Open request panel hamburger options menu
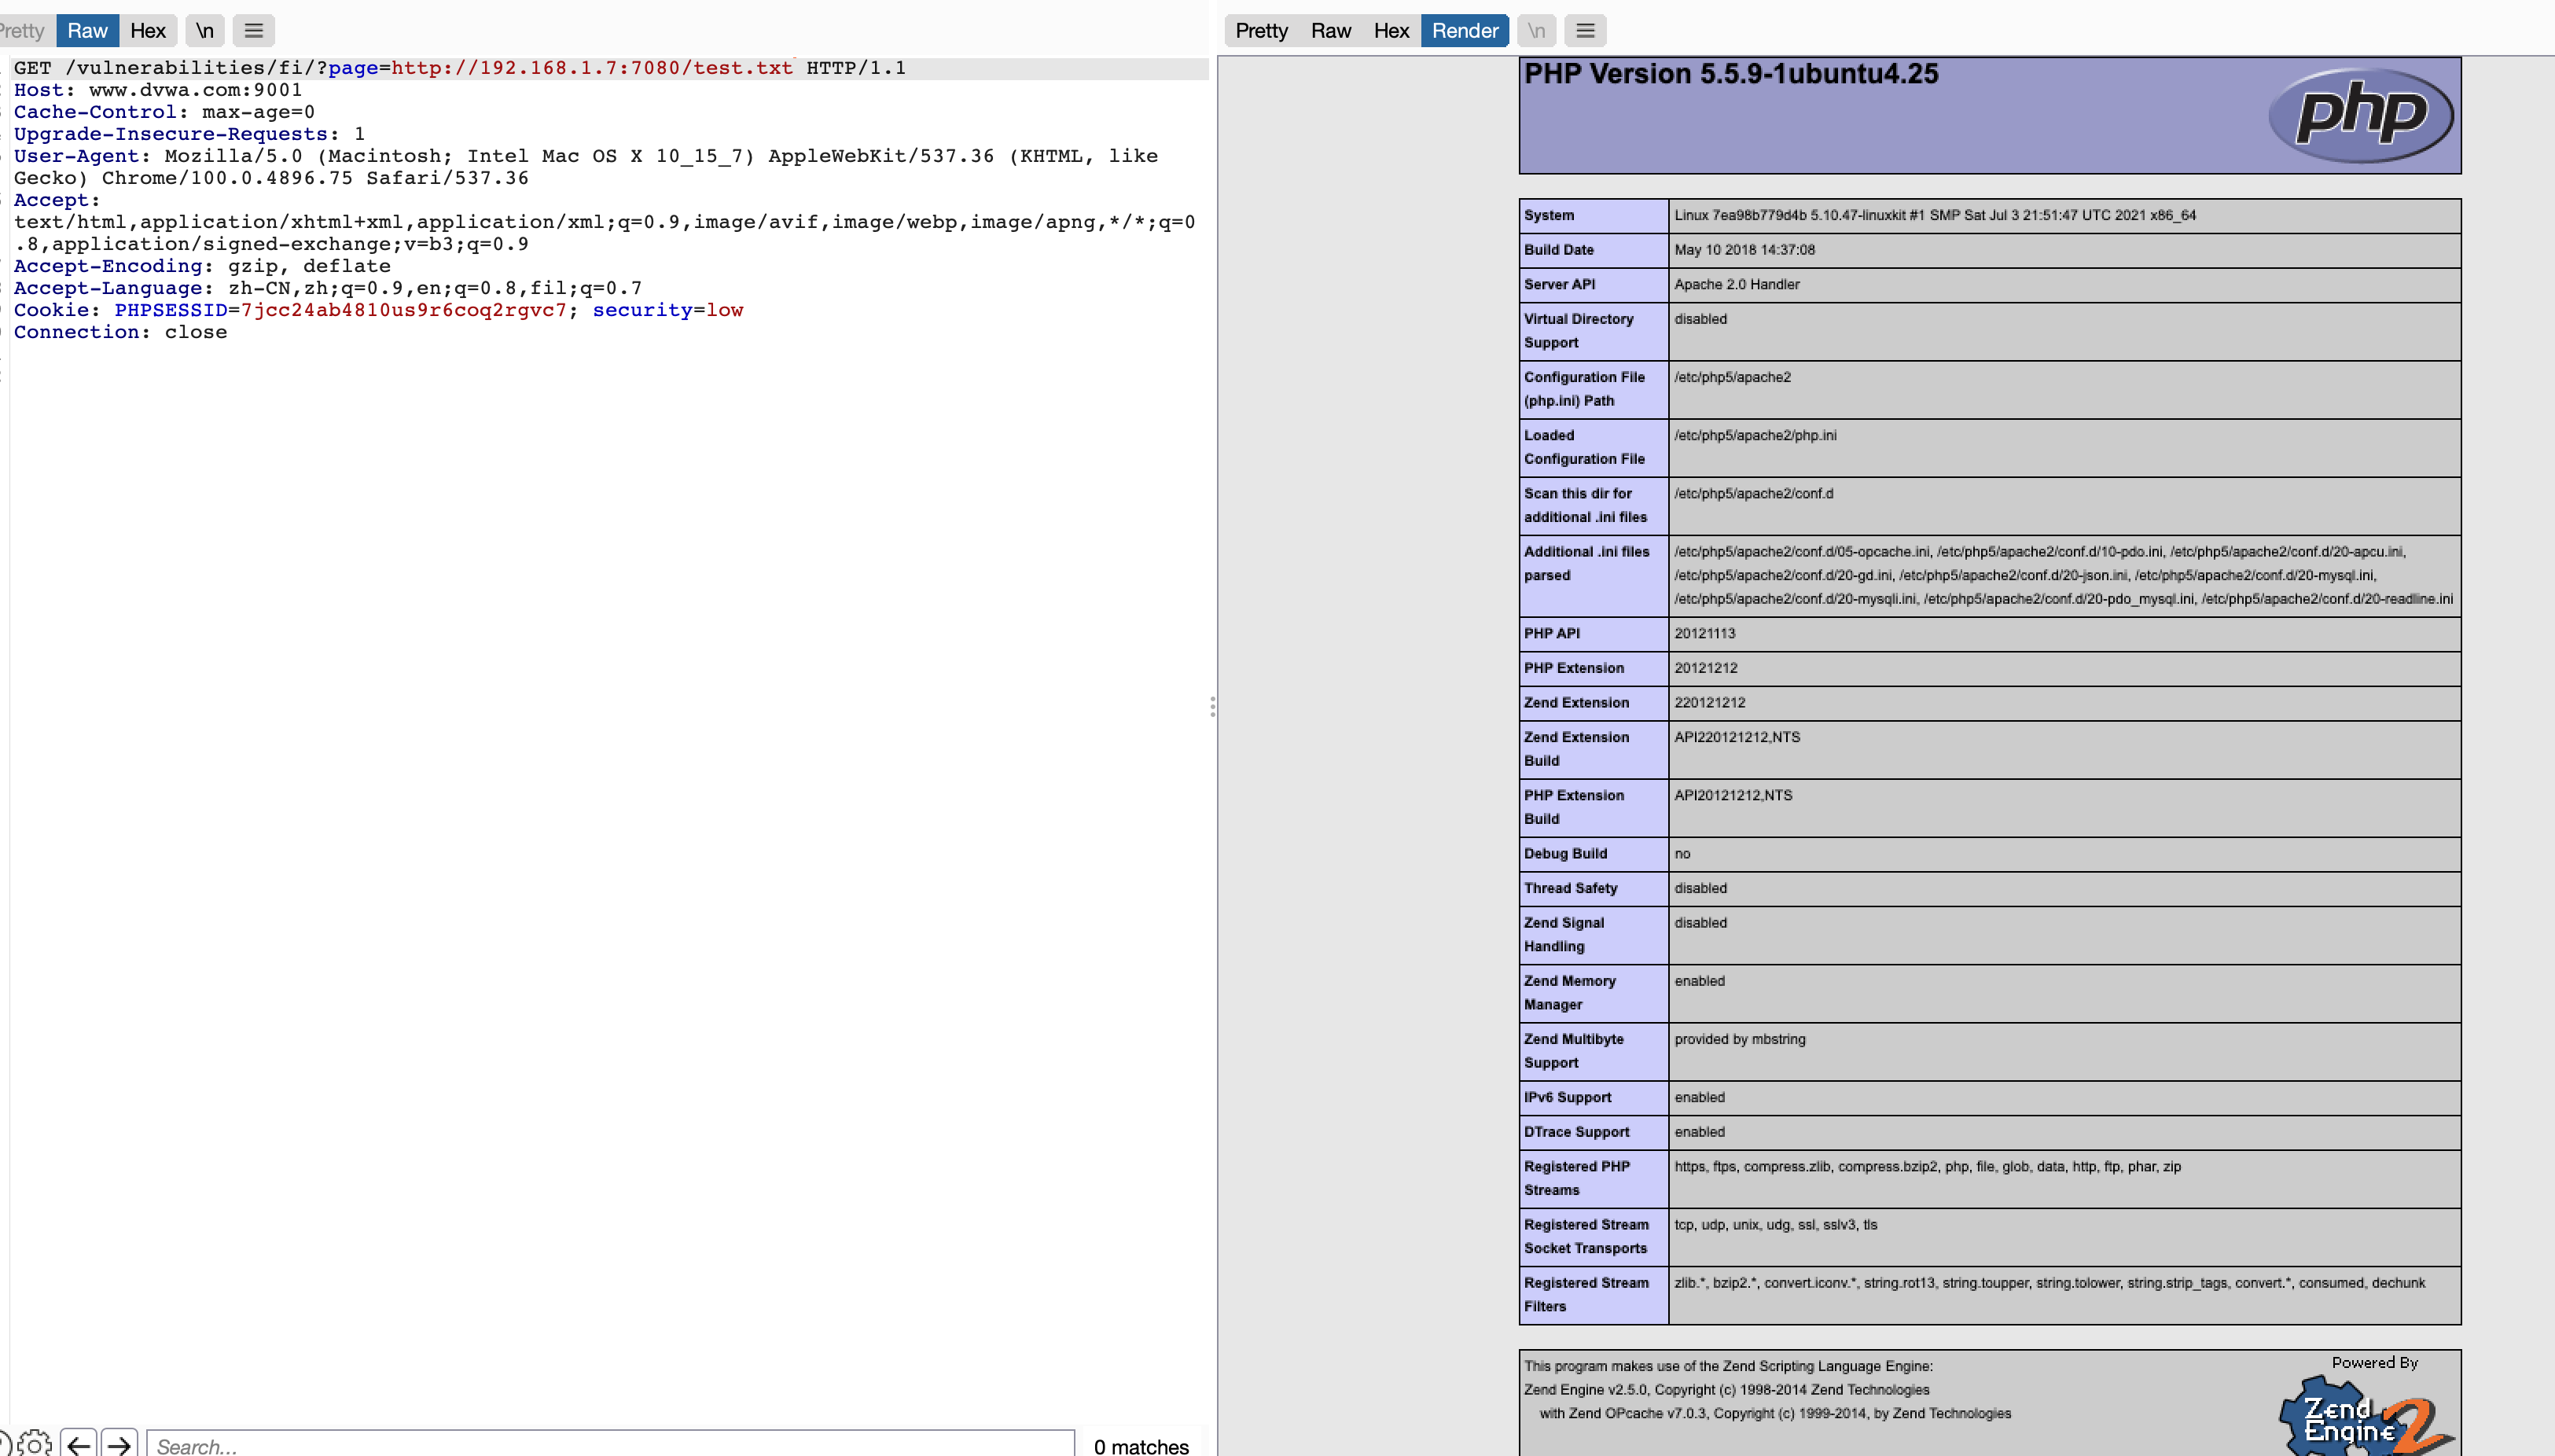 click(x=254, y=31)
